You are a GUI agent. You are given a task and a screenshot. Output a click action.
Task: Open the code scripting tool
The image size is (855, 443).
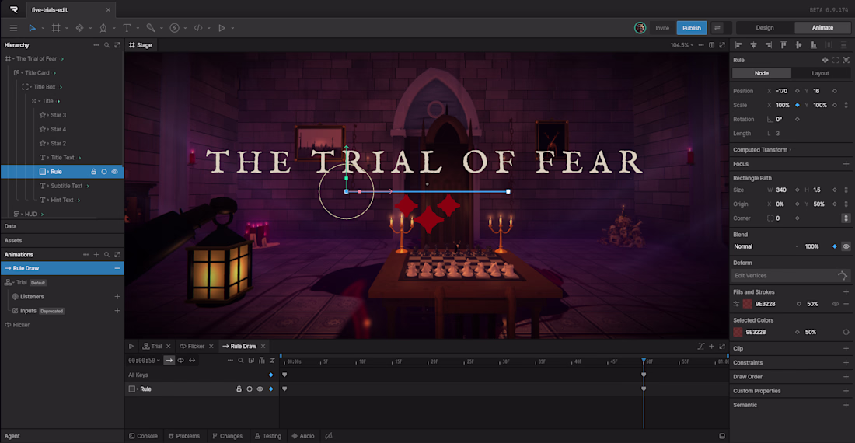pyautogui.click(x=198, y=28)
